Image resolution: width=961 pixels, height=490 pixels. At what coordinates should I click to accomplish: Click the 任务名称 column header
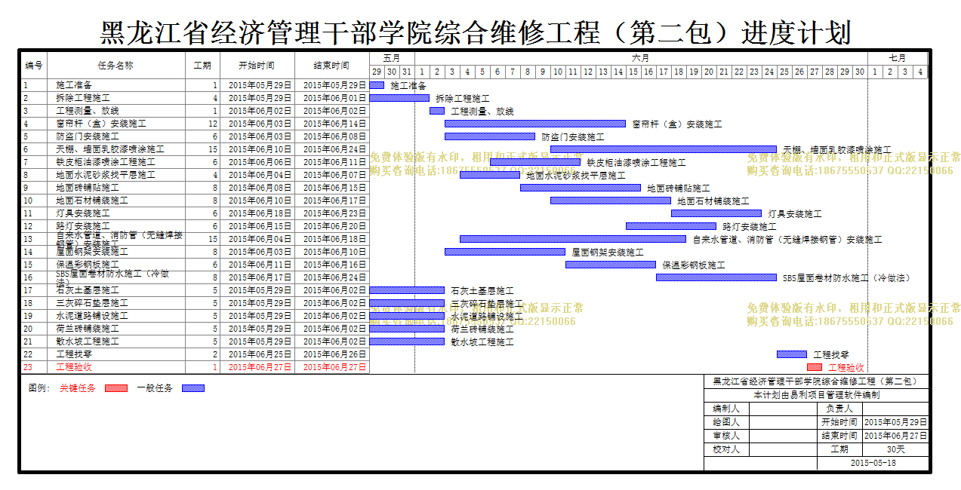point(116,66)
